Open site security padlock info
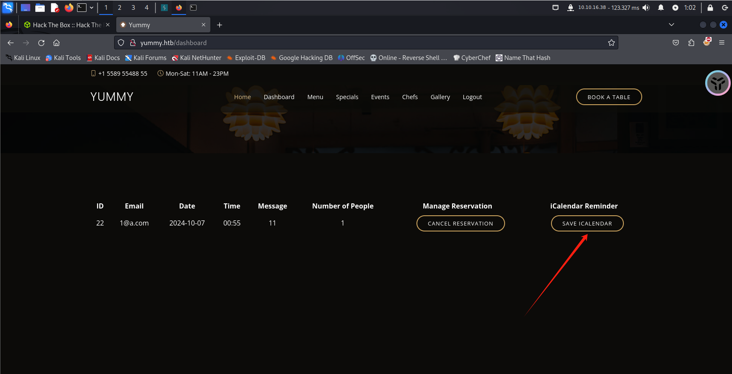Image resolution: width=732 pixels, height=374 pixels. coord(133,43)
